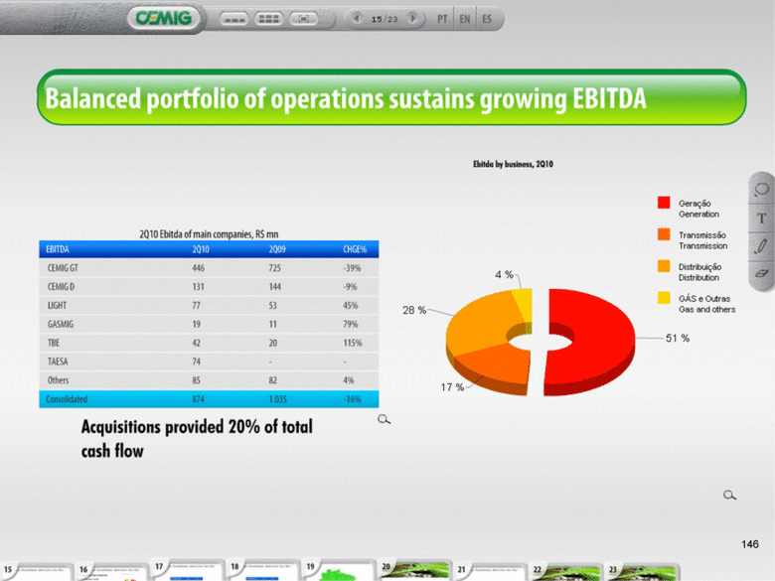Click the Transmission legend swatch

pyautogui.click(x=664, y=234)
